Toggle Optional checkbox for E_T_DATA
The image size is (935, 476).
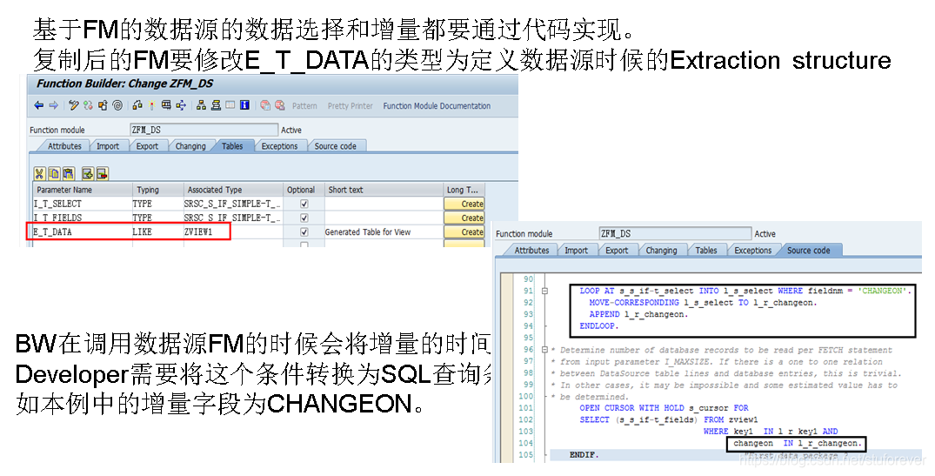[x=304, y=232]
